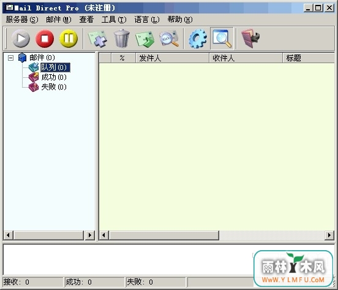
Task: Click the view mail magnifier envelope icon
Action: click(x=169, y=39)
